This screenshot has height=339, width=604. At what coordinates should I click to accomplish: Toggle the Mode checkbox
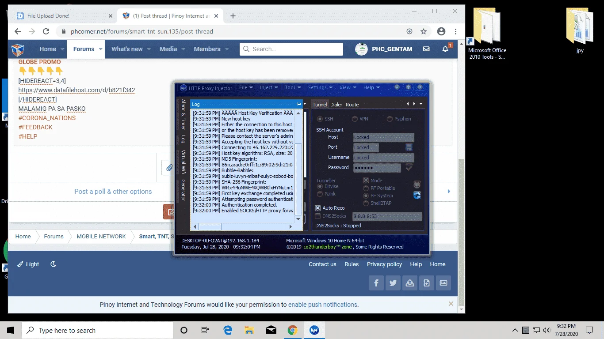pos(366,181)
